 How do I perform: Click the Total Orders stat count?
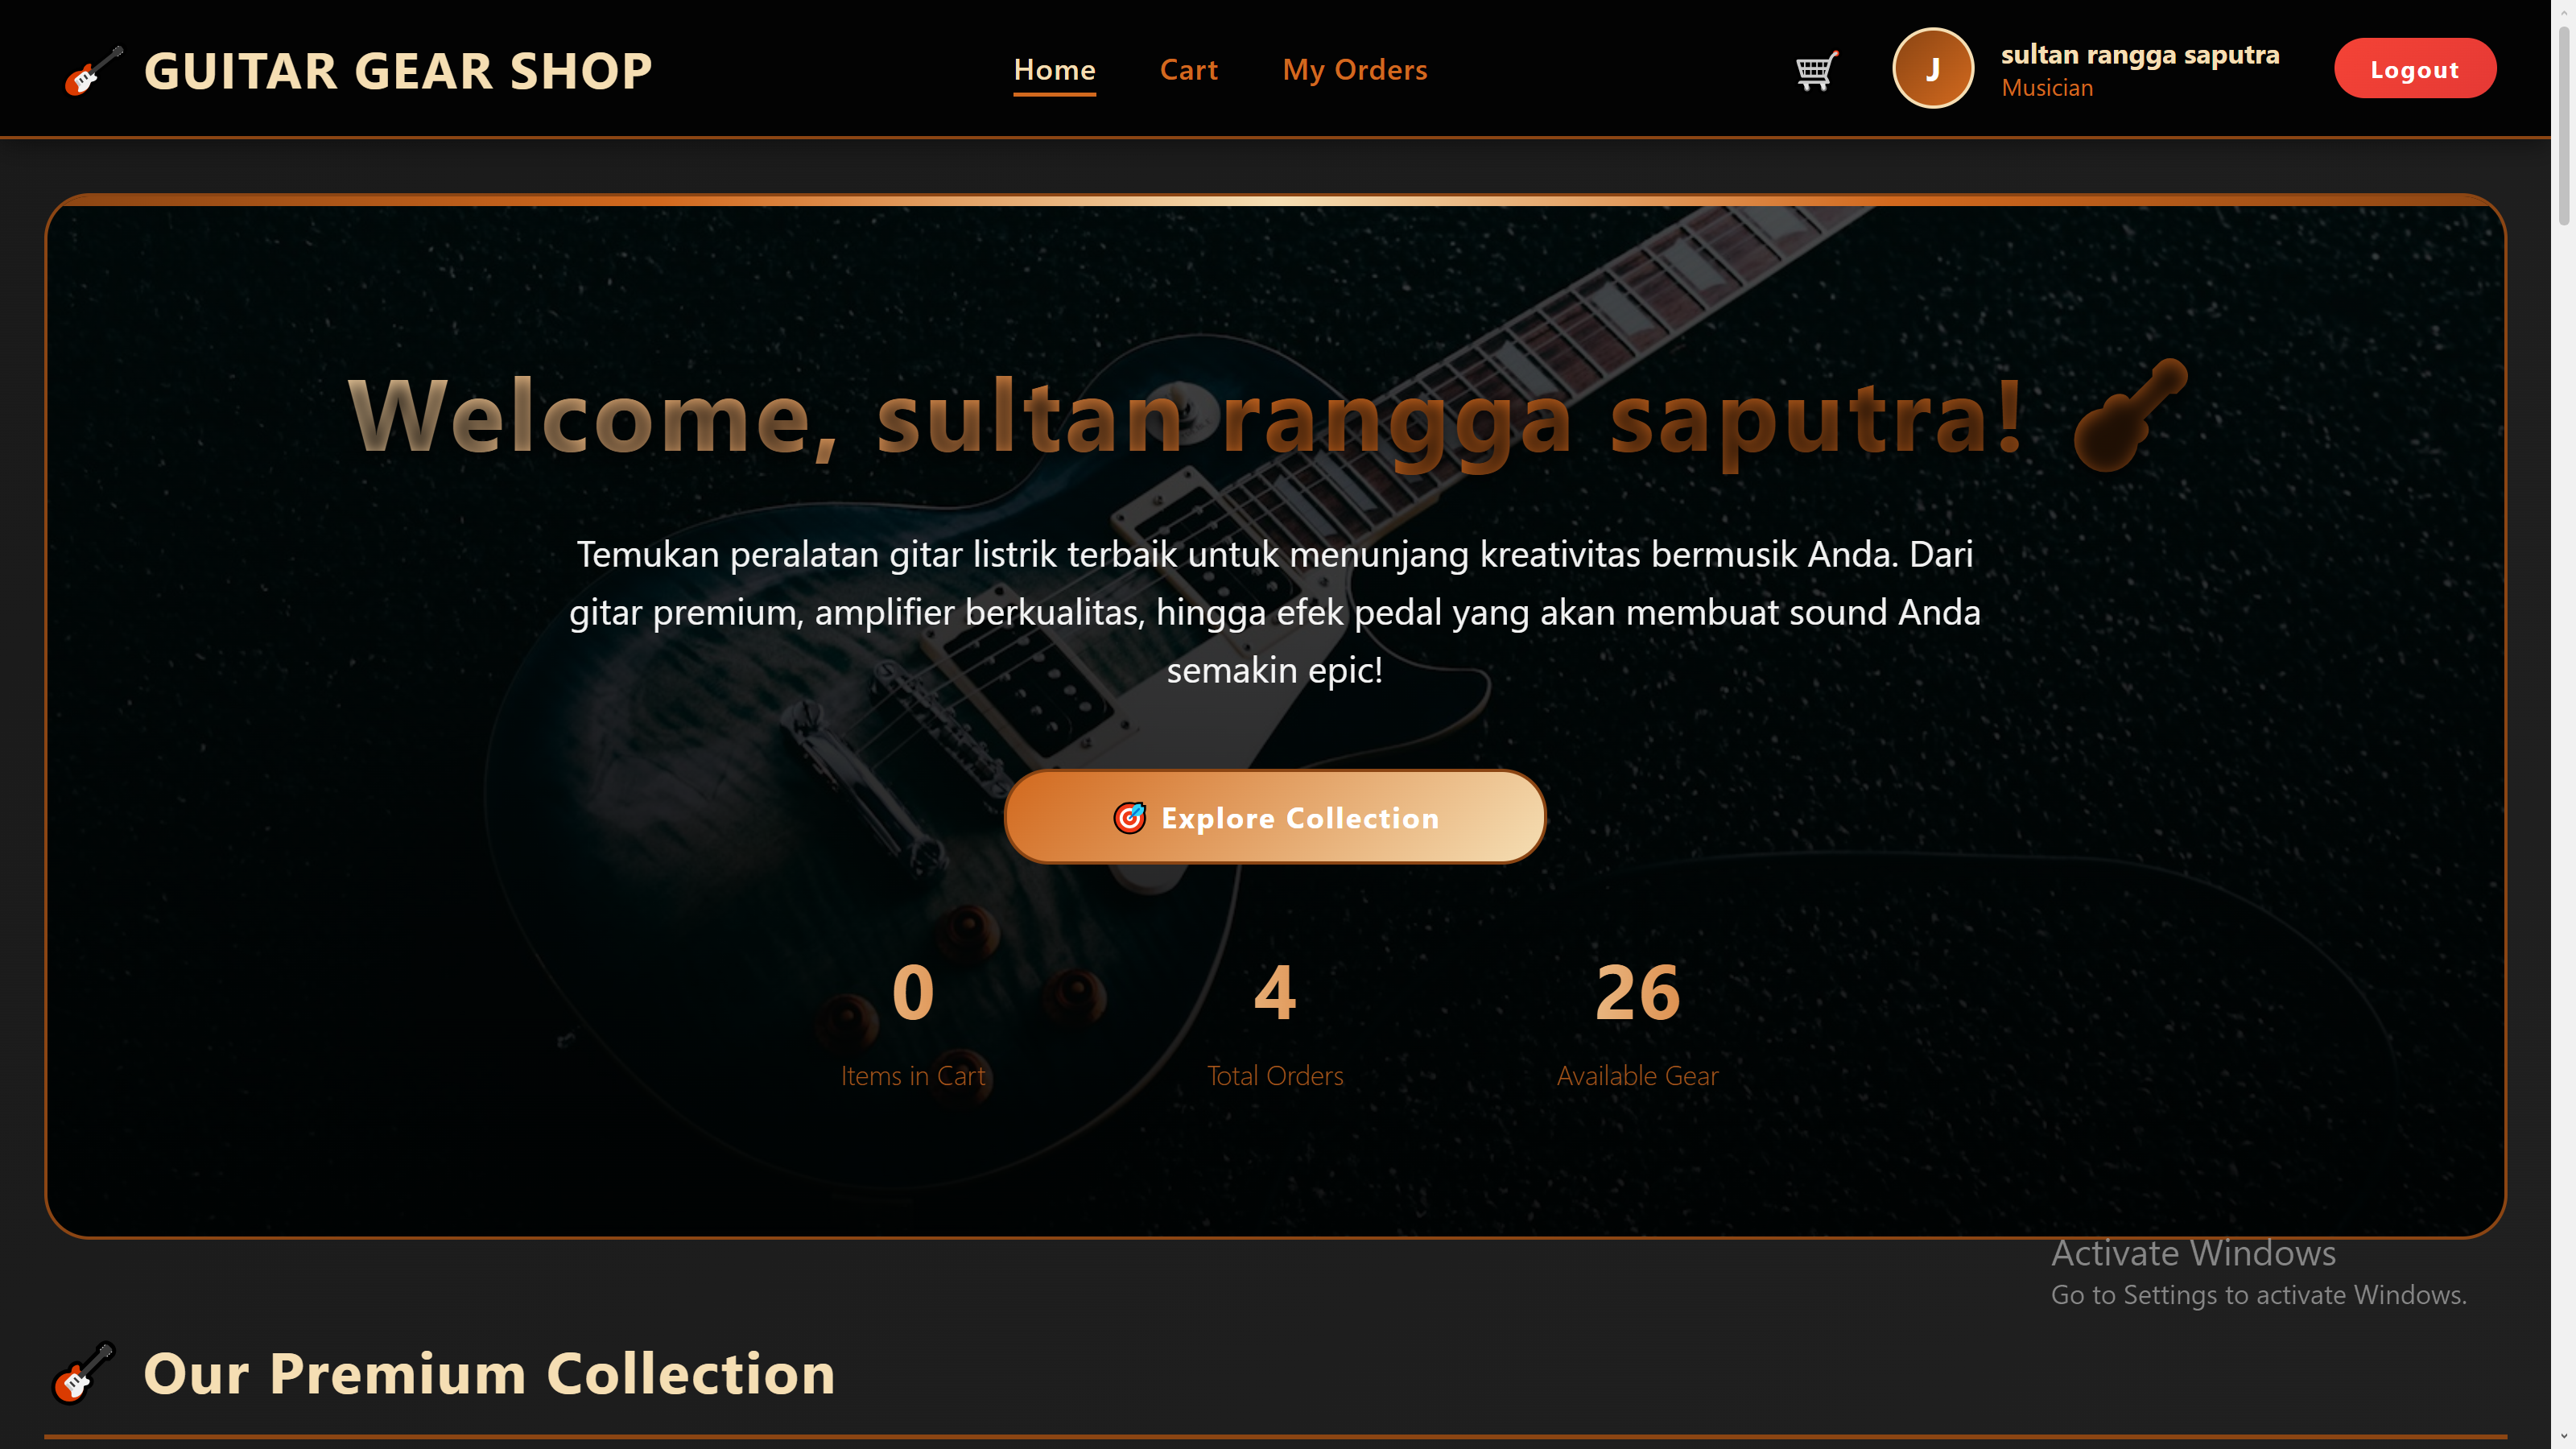pyautogui.click(x=1275, y=992)
